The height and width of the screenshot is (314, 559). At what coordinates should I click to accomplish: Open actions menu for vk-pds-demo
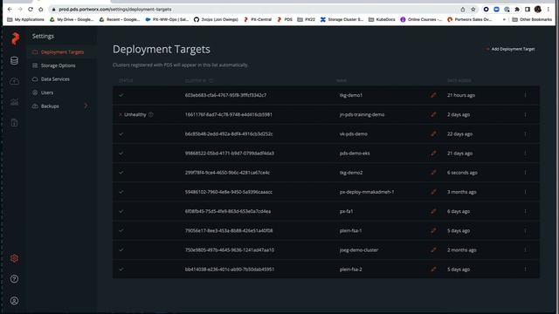click(525, 133)
